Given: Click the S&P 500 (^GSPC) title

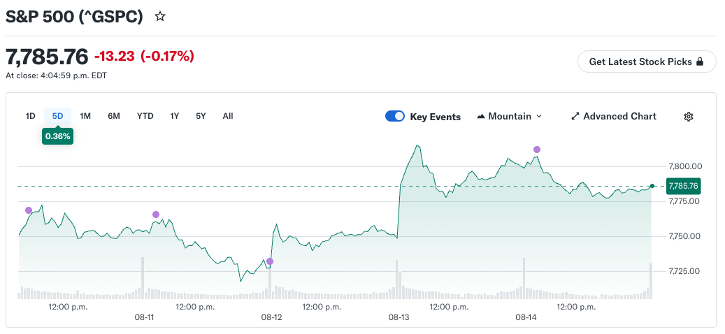Looking at the screenshot, I should [x=74, y=17].
